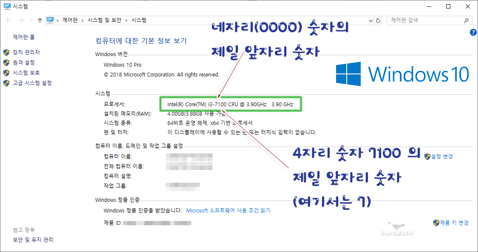Click the shield icon beside 설정 변경
The image size is (478, 252).
pos(427,157)
